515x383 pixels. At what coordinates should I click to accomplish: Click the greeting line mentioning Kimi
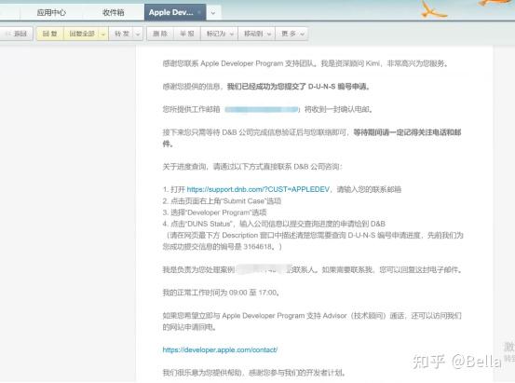305,63
